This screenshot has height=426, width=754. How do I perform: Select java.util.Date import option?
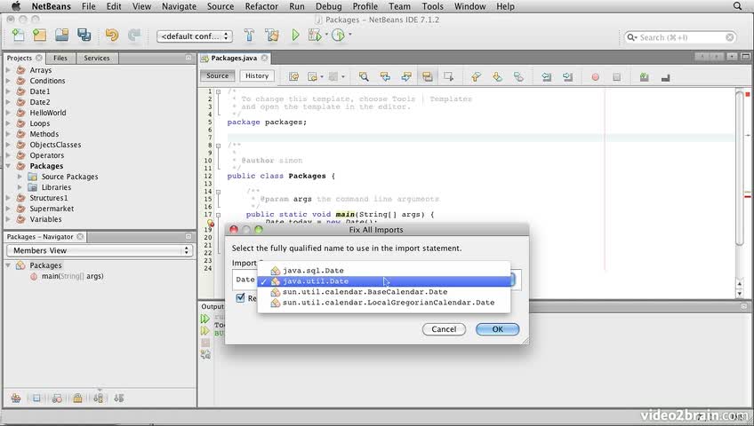tap(384, 281)
